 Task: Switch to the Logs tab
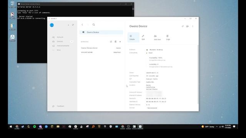click(x=168, y=38)
